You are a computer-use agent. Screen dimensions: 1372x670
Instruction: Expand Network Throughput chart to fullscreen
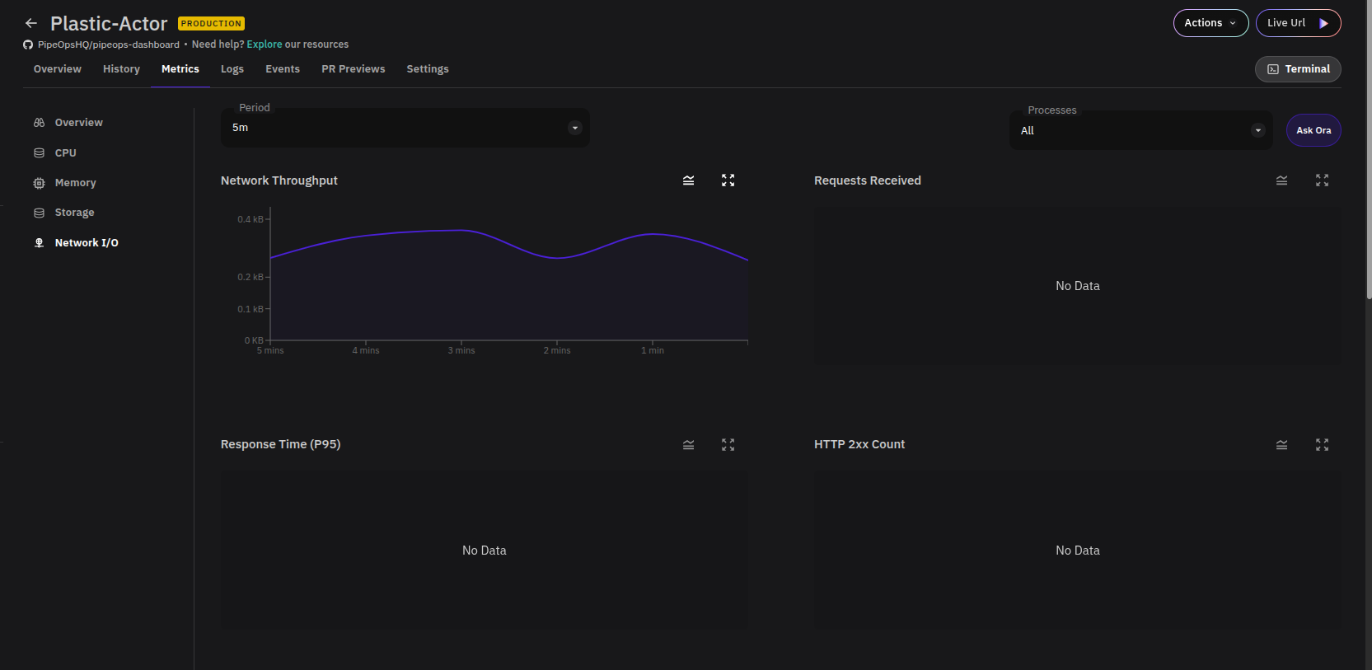tap(728, 180)
